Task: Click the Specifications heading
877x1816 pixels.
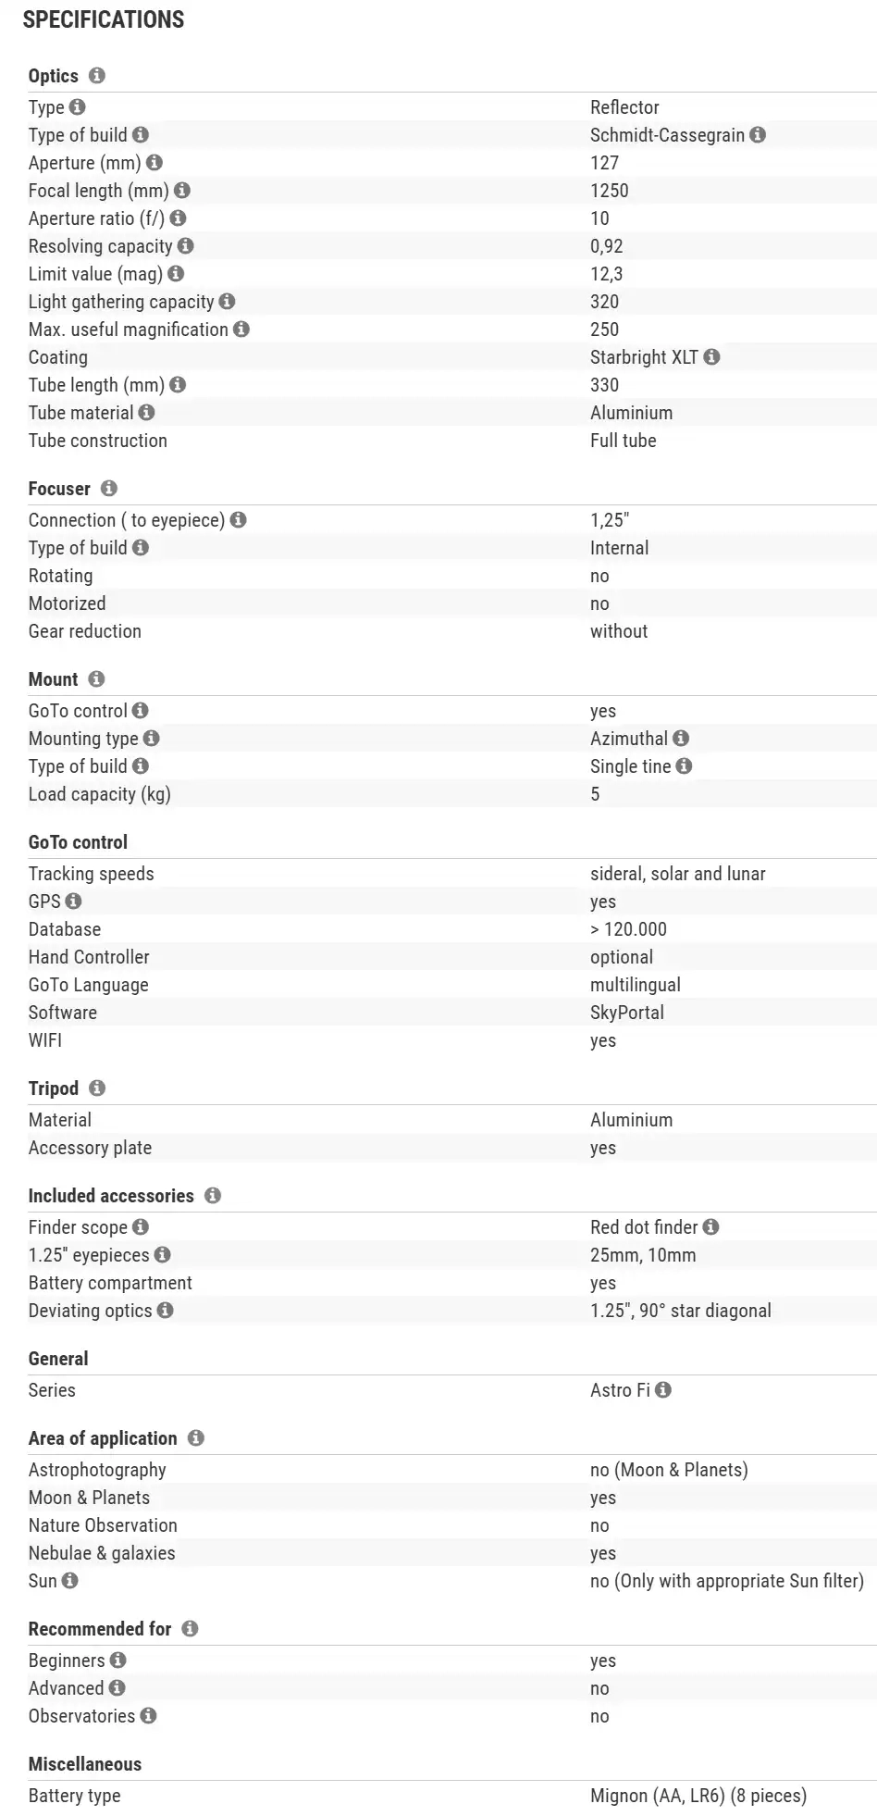Action: coord(104,19)
